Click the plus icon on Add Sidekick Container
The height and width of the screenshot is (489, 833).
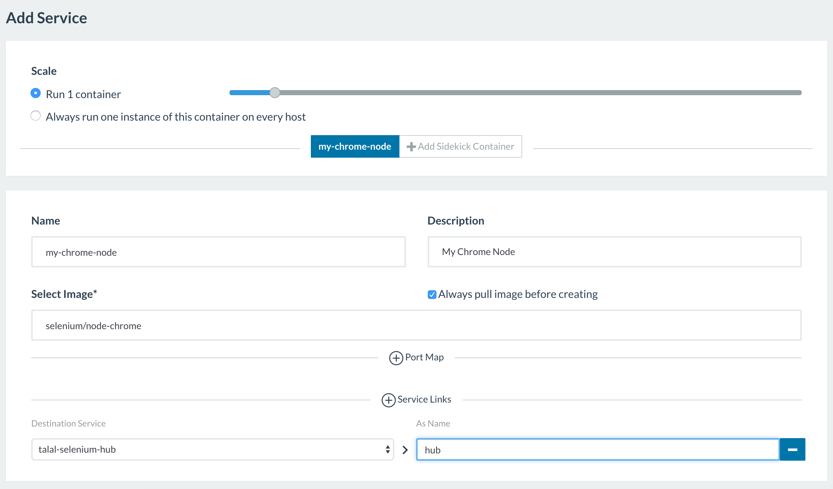[x=411, y=147]
